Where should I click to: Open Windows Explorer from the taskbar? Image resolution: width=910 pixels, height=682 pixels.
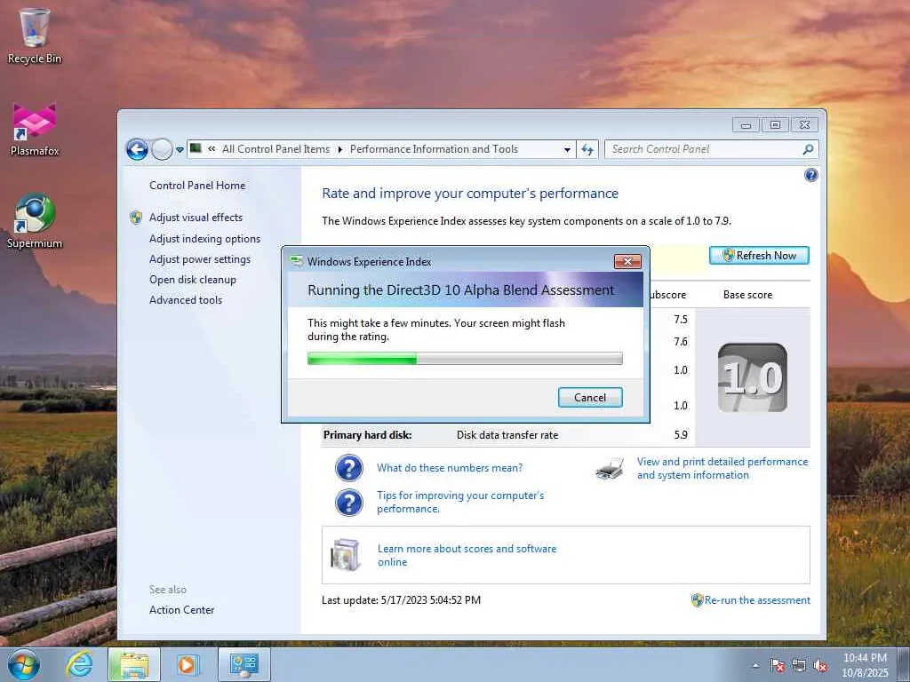click(133, 664)
